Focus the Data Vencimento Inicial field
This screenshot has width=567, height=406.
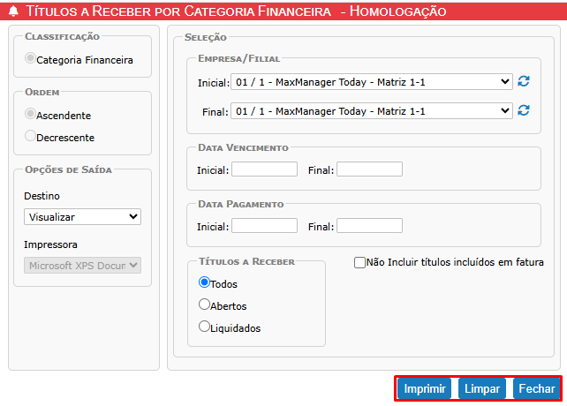[264, 169]
